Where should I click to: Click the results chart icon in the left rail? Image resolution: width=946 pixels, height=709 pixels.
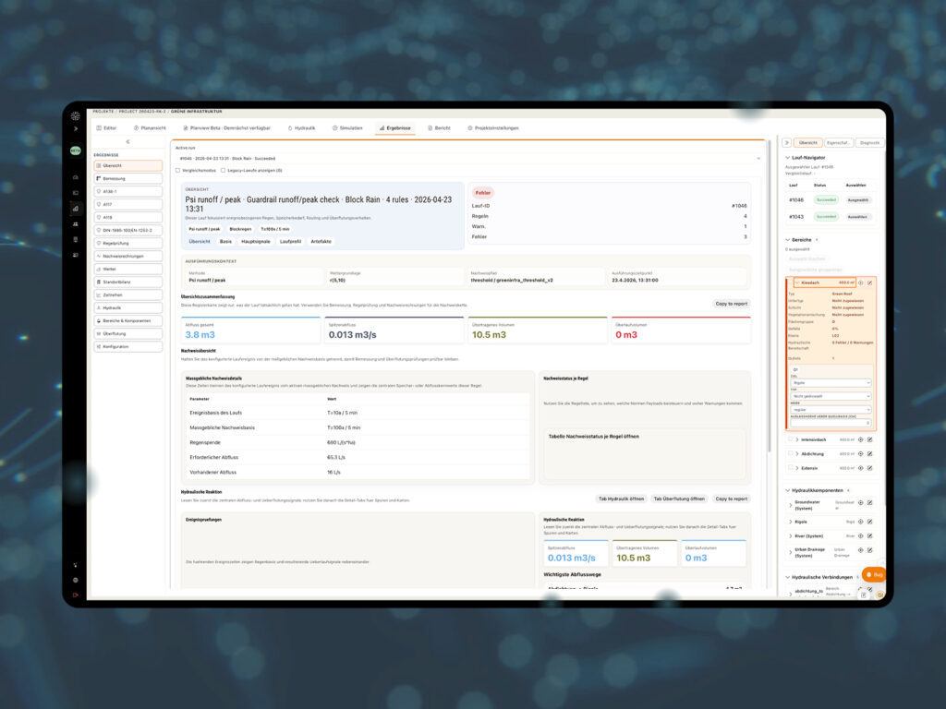76,209
